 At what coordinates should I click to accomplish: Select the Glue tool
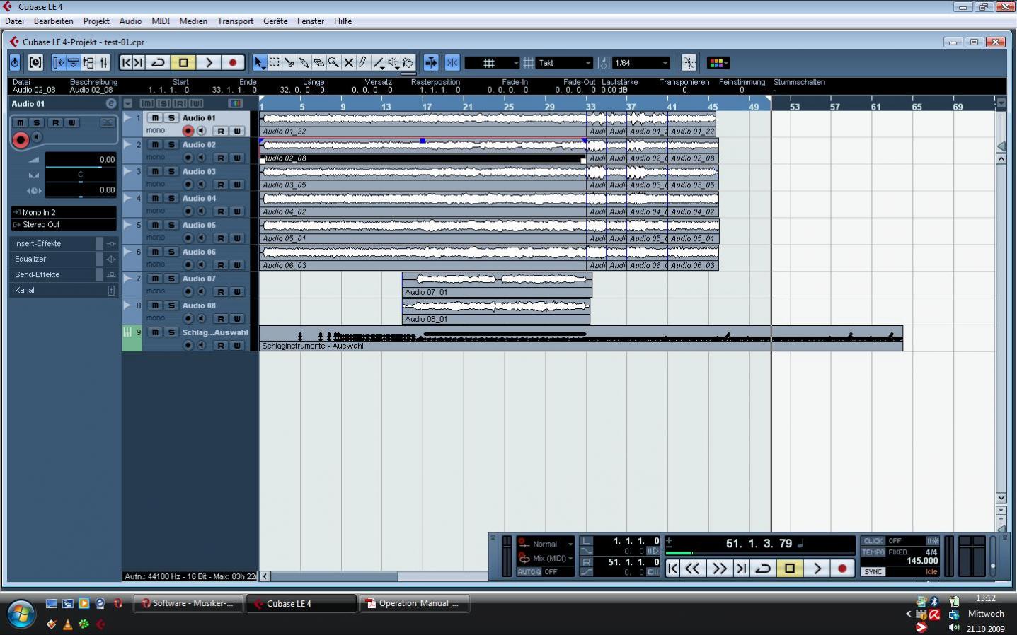coord(304,63)
